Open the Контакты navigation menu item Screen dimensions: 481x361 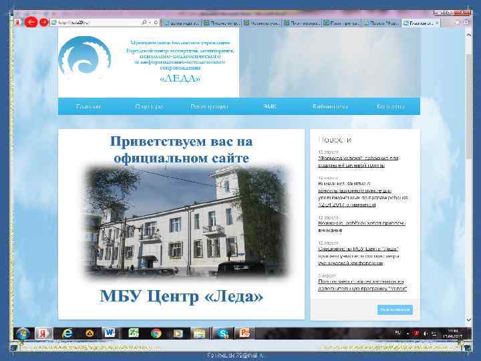391,106
